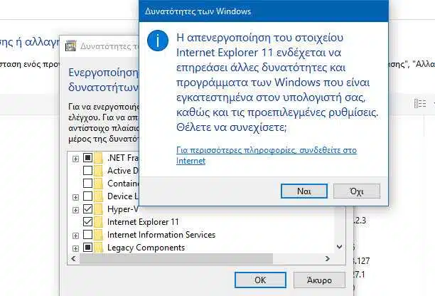Click the folder icon beside Legacy Components

coord(99,248)
